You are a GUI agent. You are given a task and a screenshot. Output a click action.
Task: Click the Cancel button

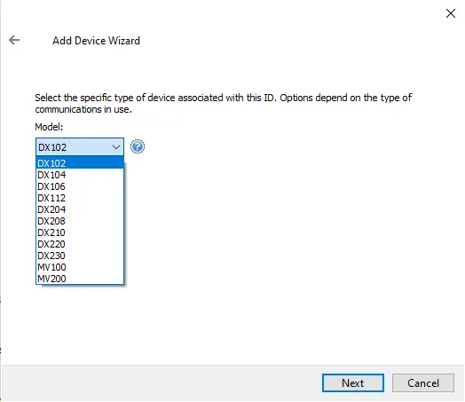(423, 383)
